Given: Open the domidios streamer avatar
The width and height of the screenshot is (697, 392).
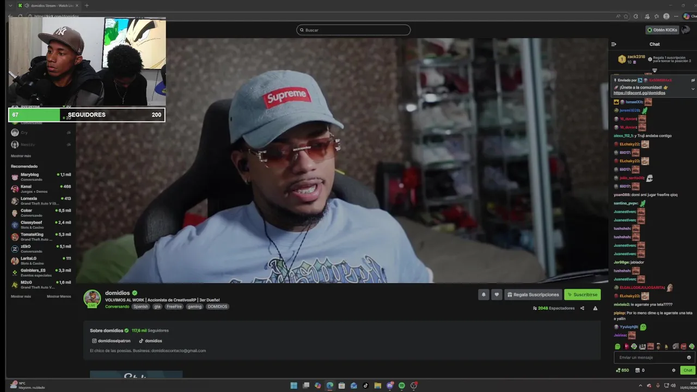Looking at the screenshot, I should 92,298.
